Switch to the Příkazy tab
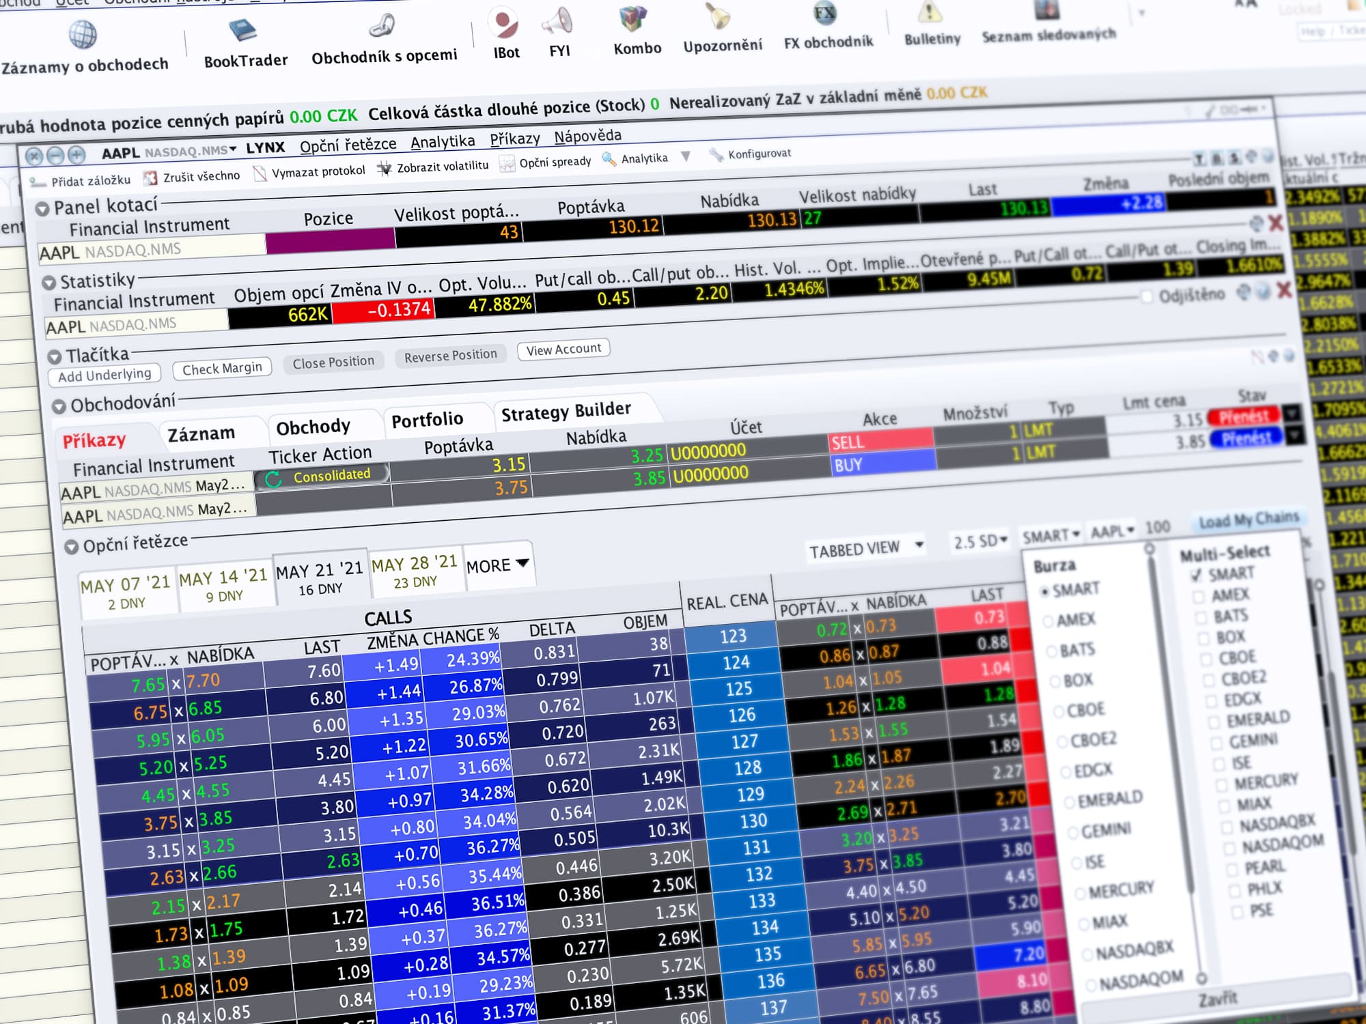Image resolution: width=1366 pixels, height=1024 pixels. (94, 440)
